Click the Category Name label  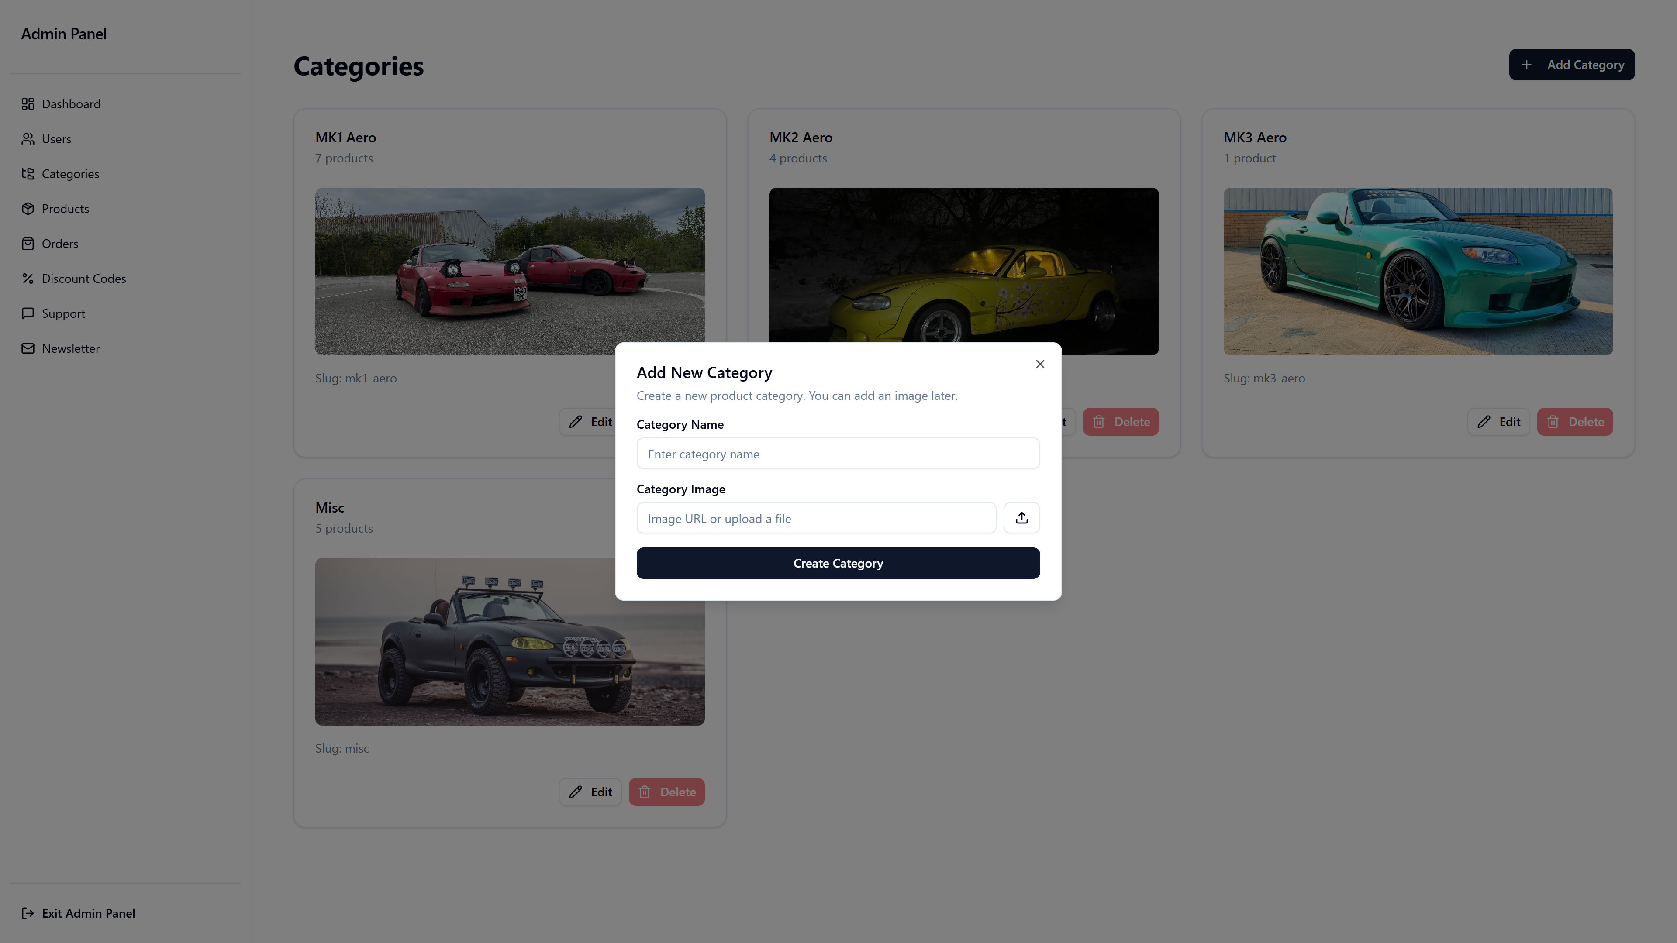(x=680, y=424)
